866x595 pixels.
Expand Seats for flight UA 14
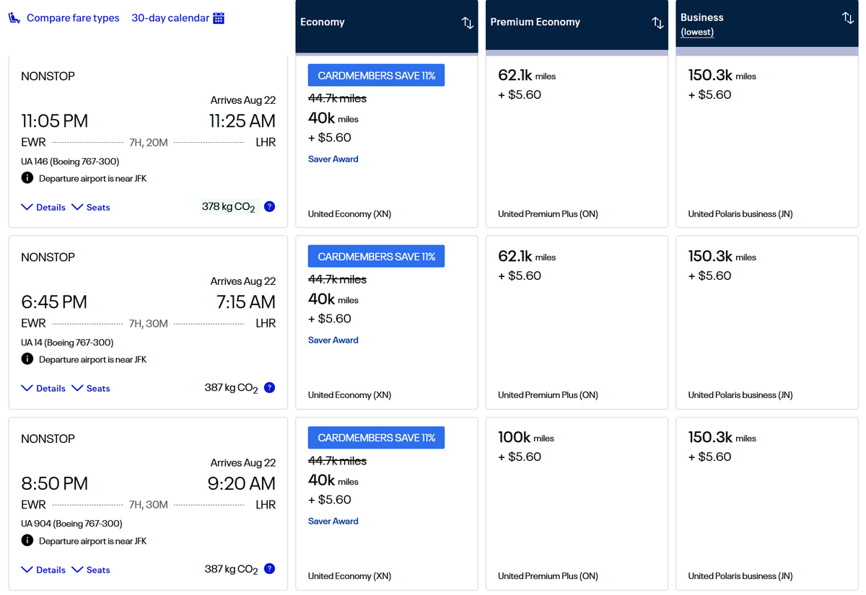coord(91,388)
